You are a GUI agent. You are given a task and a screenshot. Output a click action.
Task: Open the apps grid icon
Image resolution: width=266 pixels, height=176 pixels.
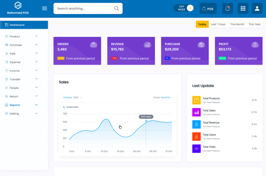tap(243, 8)
